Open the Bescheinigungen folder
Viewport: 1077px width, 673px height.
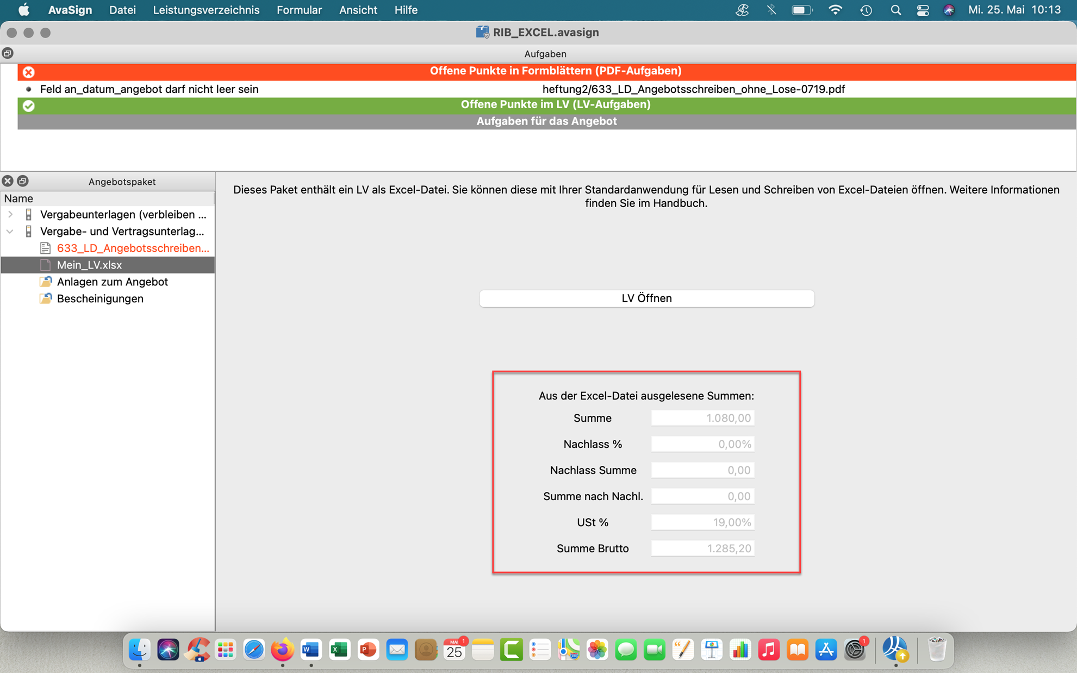[x=100, y=299]
